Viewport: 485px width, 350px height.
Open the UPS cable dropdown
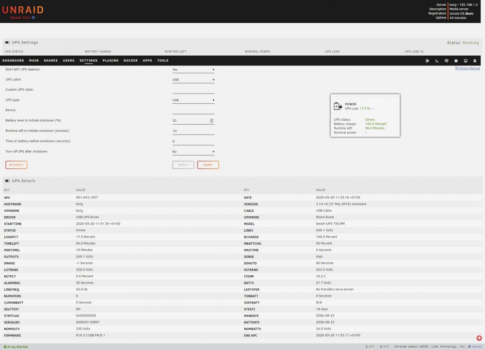(194, 80)
